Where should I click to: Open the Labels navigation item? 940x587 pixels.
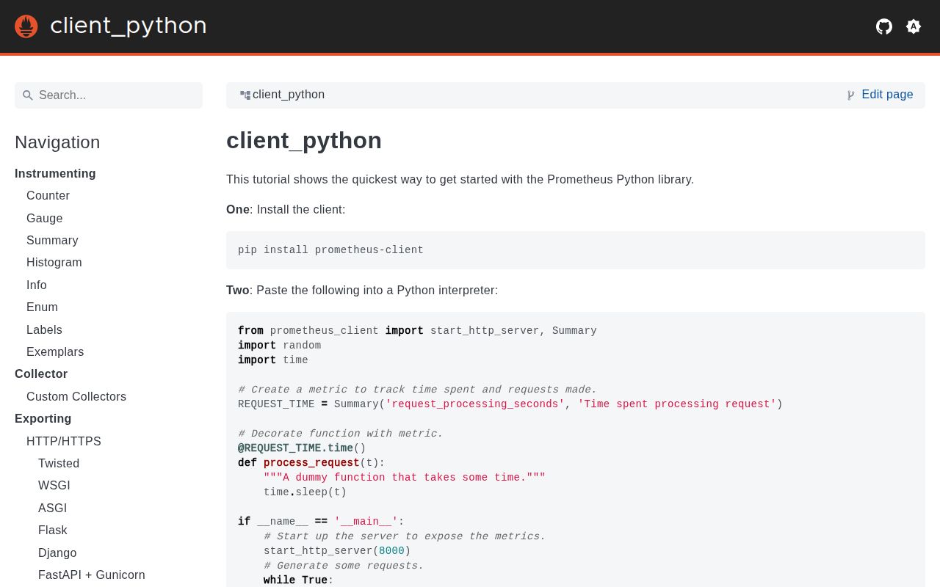coord(44,330)
